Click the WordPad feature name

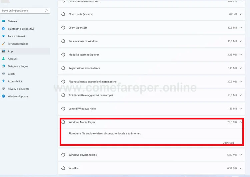[74, 168]
